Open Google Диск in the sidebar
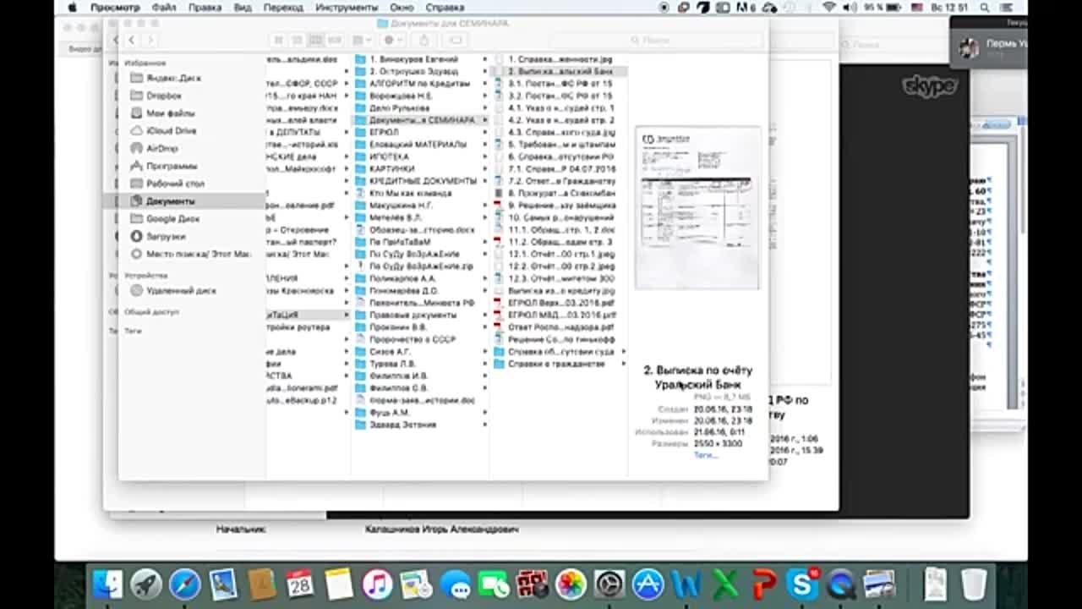 point(165,219)
